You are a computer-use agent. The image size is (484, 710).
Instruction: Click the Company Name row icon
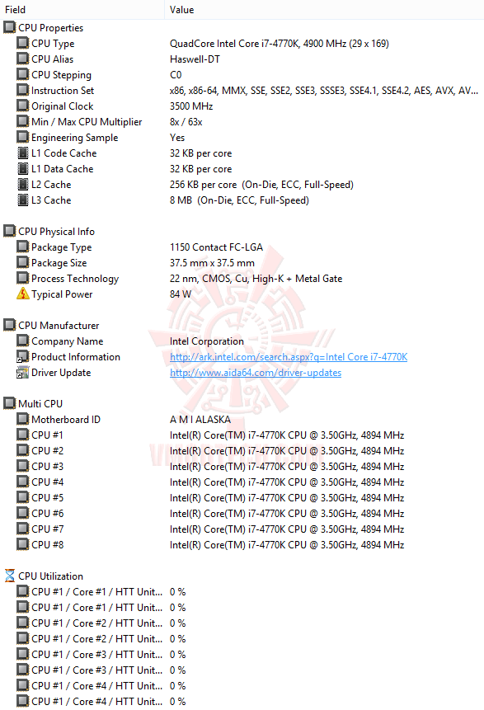(x=22, y=341)
